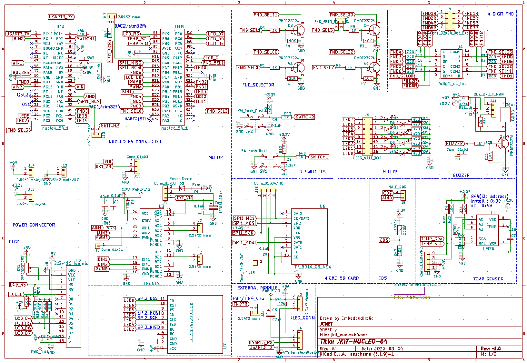Click the 'JCNET' company text
Screen dimensions: 527x363
[x=326, y=325]
